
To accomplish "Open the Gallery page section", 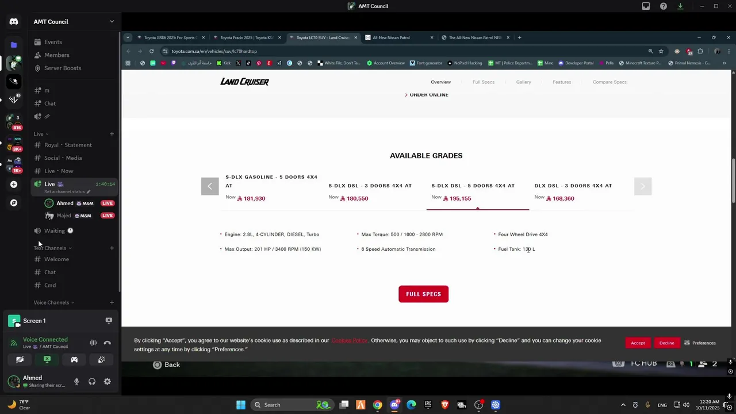I will (x=524, y=82).
